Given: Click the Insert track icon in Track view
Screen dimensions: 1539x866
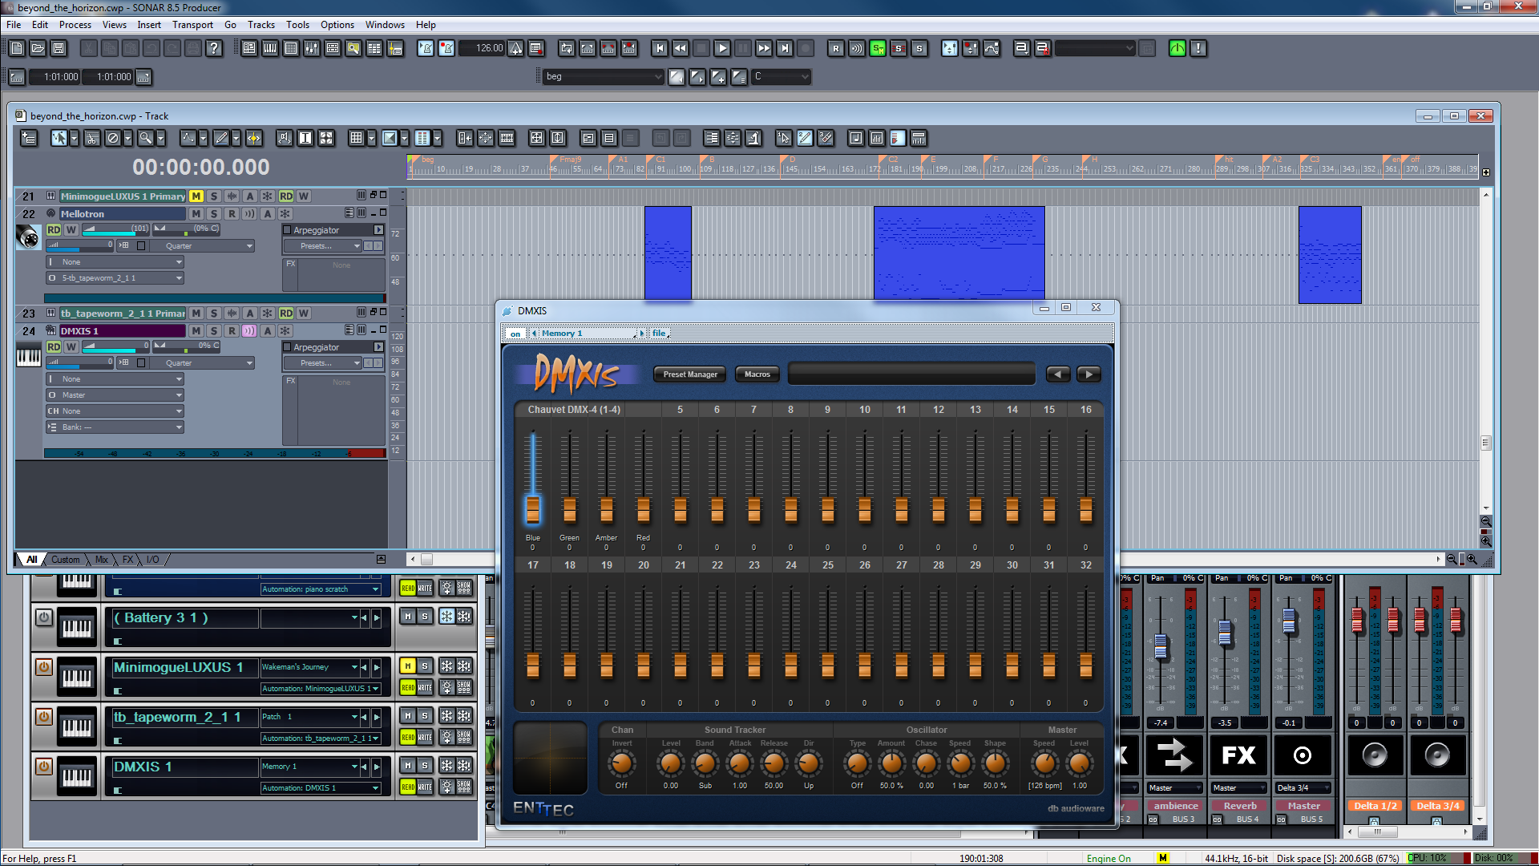Looking at the screenshot, I should point(29,139).
